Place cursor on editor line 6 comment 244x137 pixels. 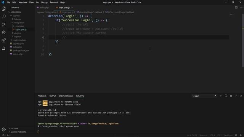tap(64, 37)
